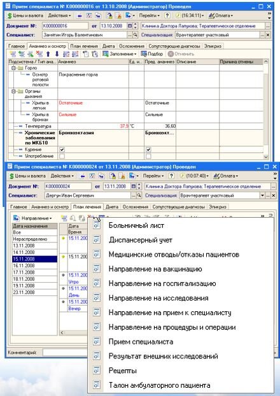Switch to Эпикриз tab in upper window
The image size is (280, 396).
pyautogui.click(x=213, y=46)
